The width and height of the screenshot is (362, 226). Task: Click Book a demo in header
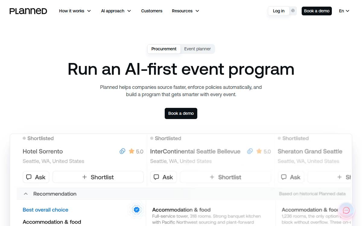(x=317, y=11)
